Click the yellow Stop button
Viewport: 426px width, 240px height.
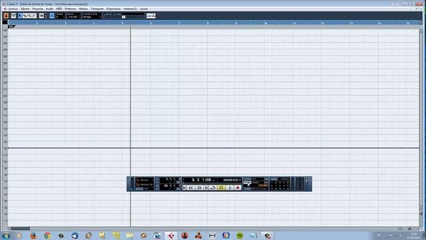pyautogui.click(x=221, y=188)
